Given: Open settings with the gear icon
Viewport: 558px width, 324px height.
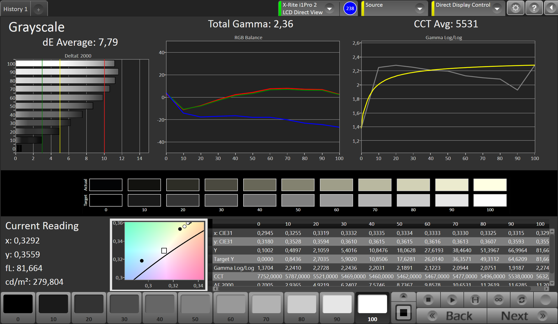Looking at the screenshot, I should tap(516, 8).
